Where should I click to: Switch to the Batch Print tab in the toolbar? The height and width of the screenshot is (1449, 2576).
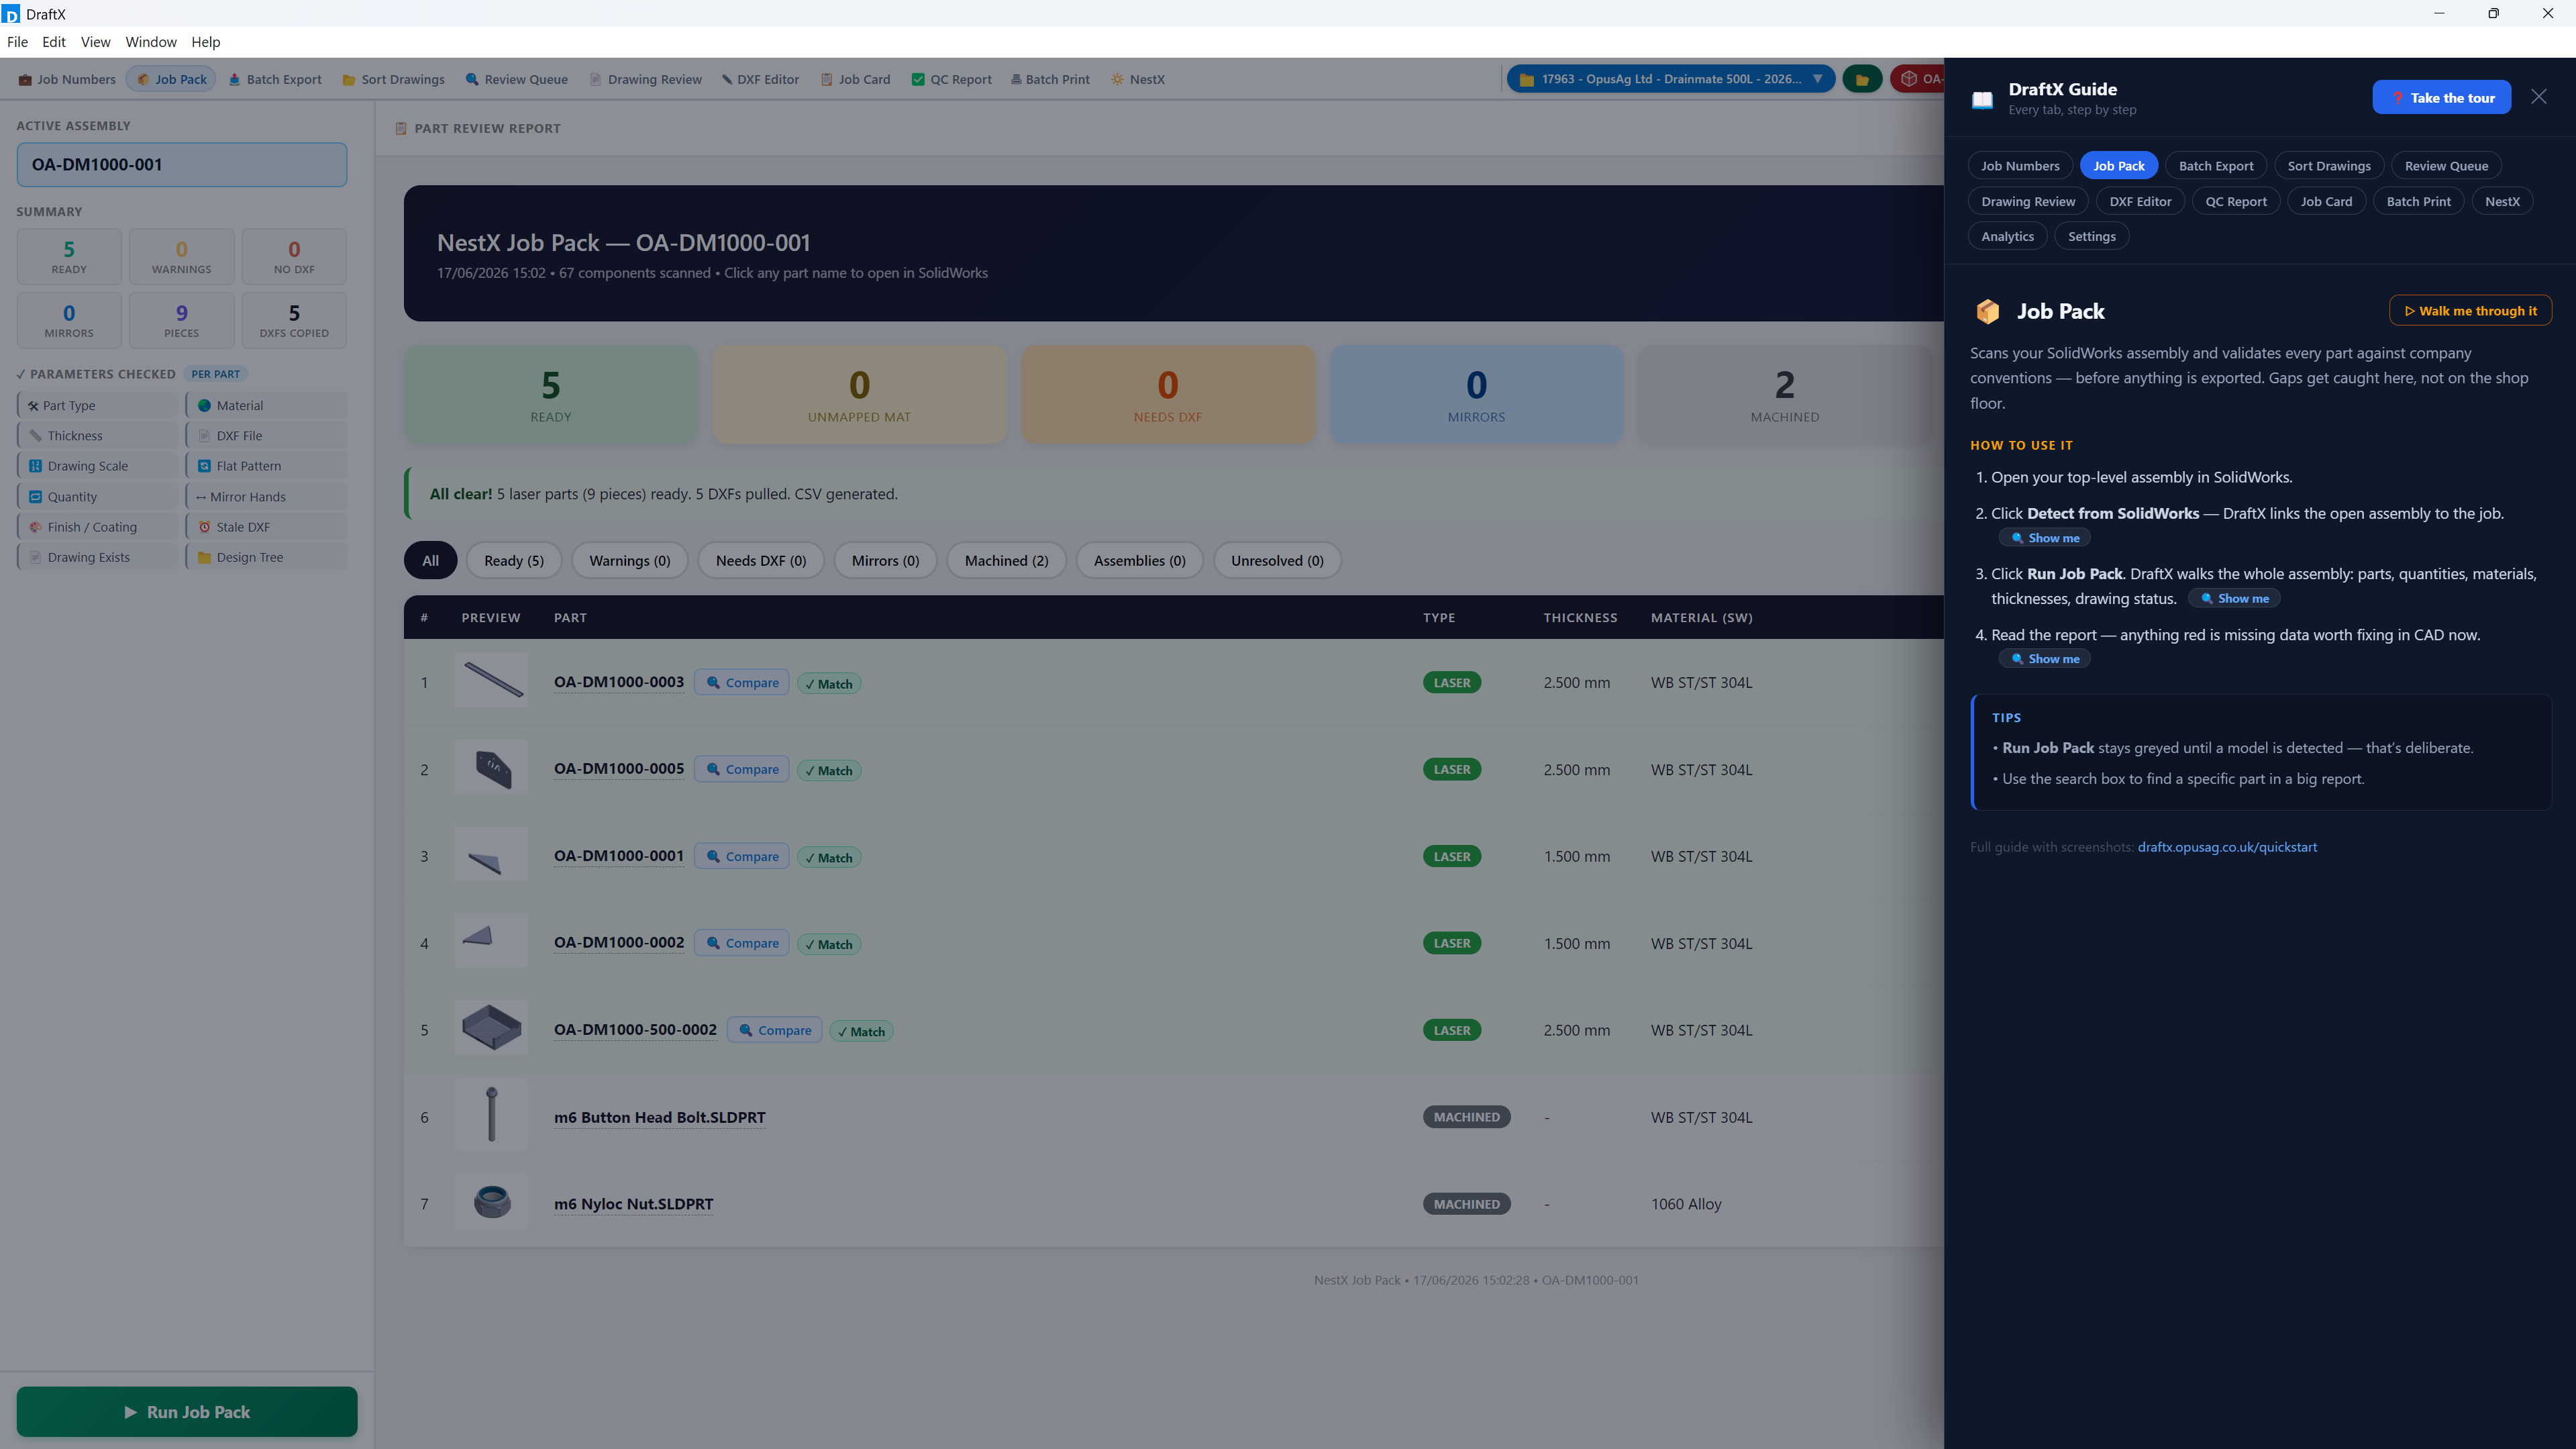pos(1050,79)
